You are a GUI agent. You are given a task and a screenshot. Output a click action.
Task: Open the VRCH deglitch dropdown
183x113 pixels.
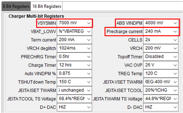75,48
